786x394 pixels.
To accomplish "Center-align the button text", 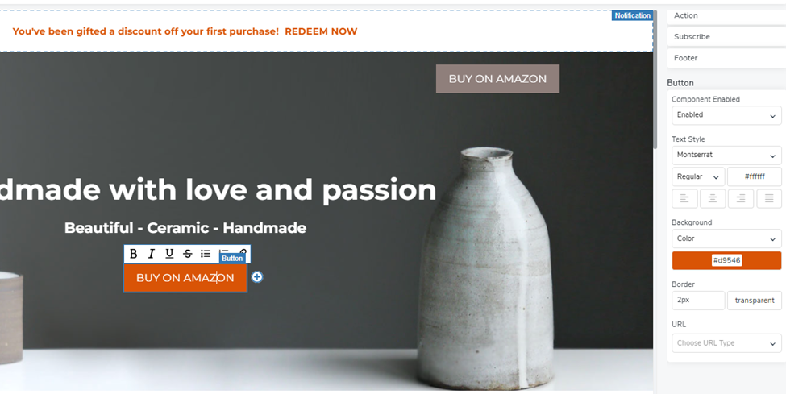I will pyautogui.click(x=713, y=199).
